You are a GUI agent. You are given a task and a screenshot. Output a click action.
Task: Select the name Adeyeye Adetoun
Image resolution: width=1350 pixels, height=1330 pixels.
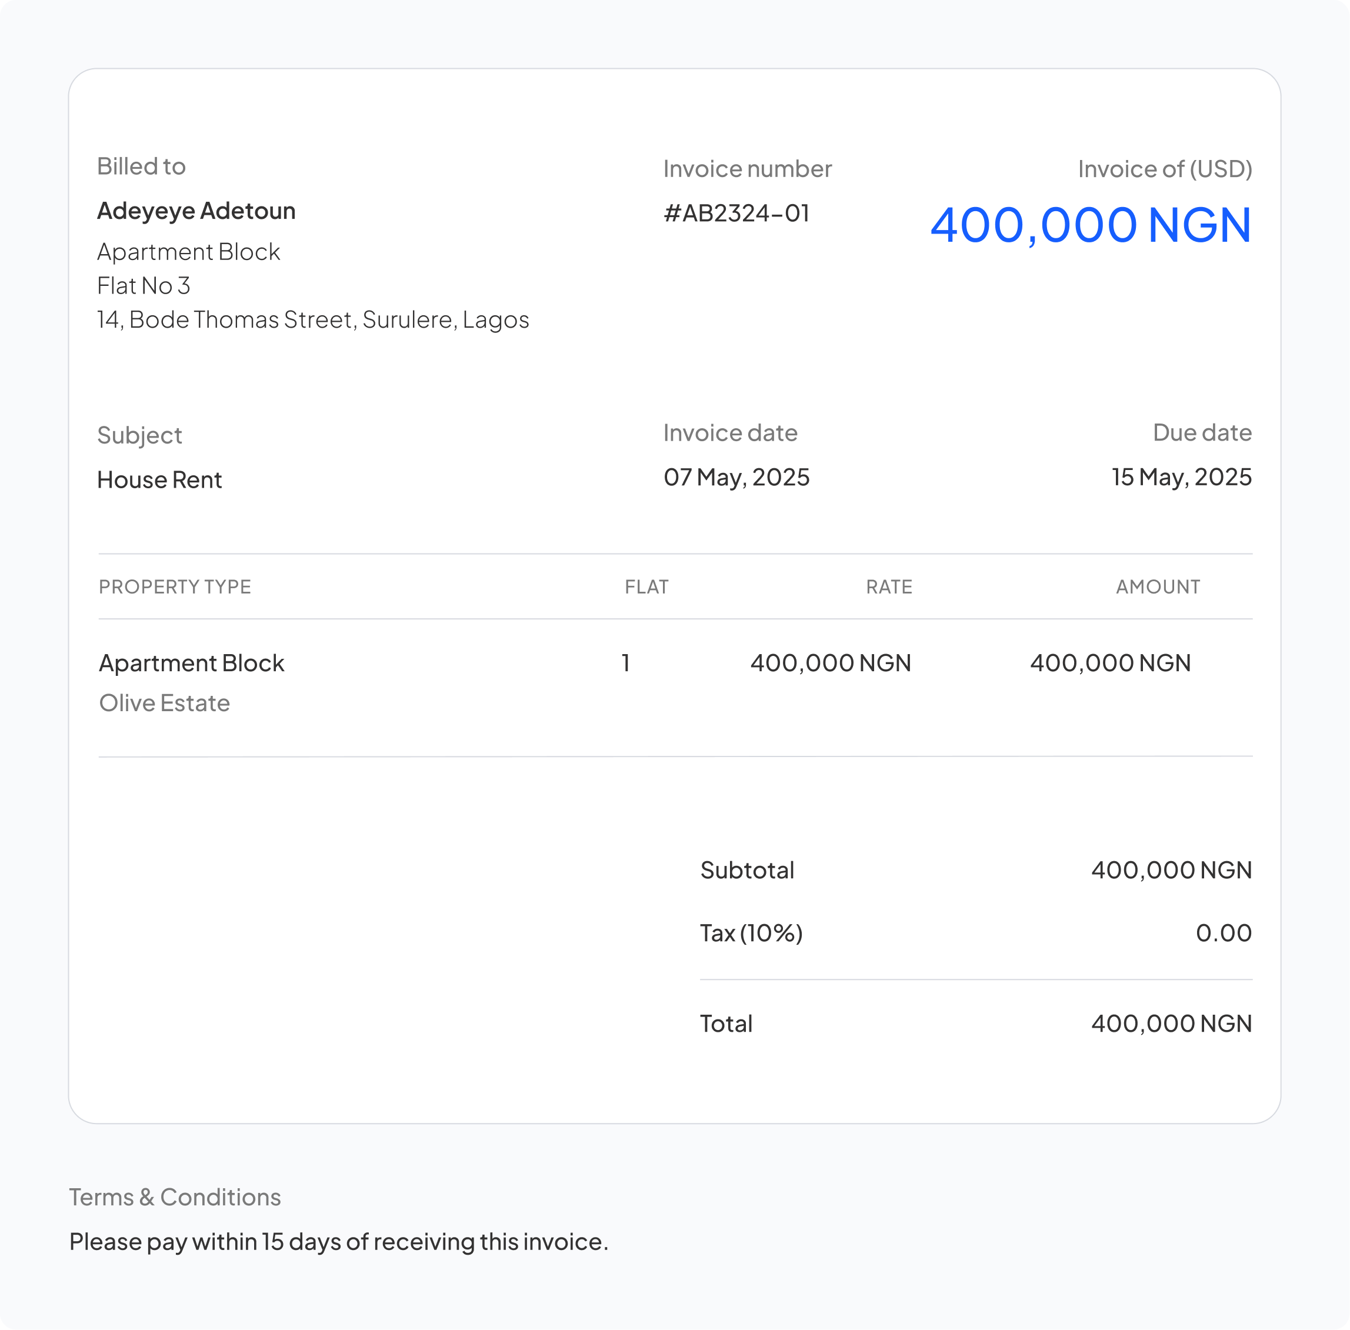[x=196, y=211]
